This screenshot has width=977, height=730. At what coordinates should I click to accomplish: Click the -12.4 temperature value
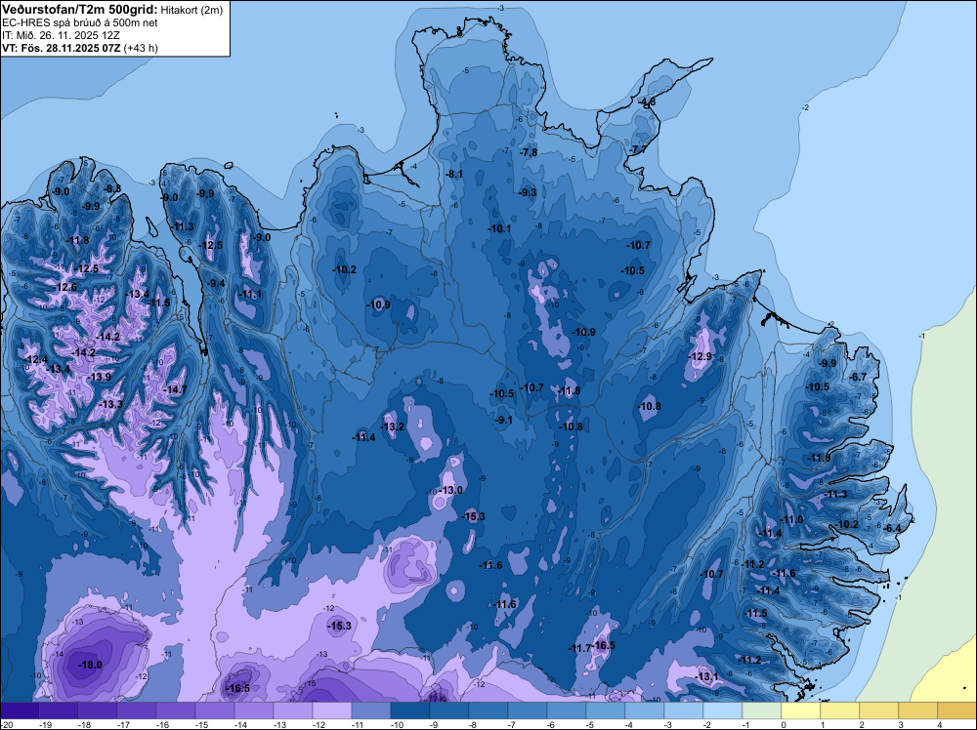(36, 359)
